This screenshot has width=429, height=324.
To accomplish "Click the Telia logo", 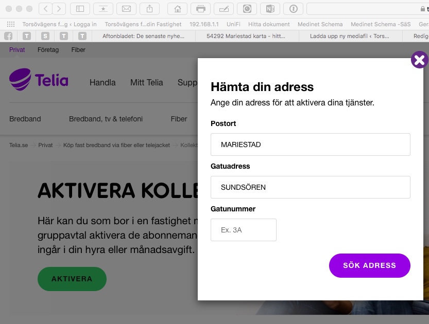I will click(x=39, y=80).
